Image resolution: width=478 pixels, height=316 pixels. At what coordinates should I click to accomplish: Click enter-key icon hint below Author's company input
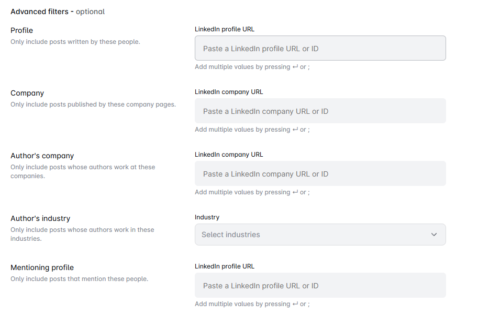tap(295, 192)
